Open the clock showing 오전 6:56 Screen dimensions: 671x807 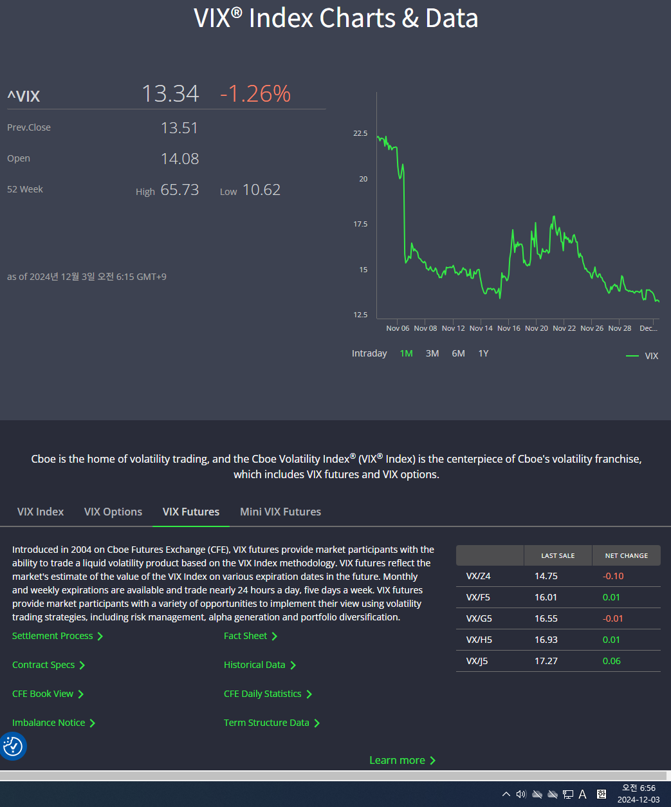coord(639,788)
